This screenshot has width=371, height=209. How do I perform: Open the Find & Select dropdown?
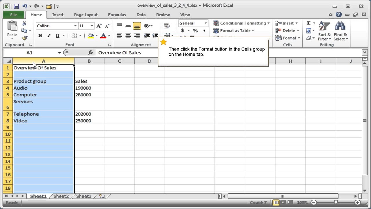tap(341, 31)
